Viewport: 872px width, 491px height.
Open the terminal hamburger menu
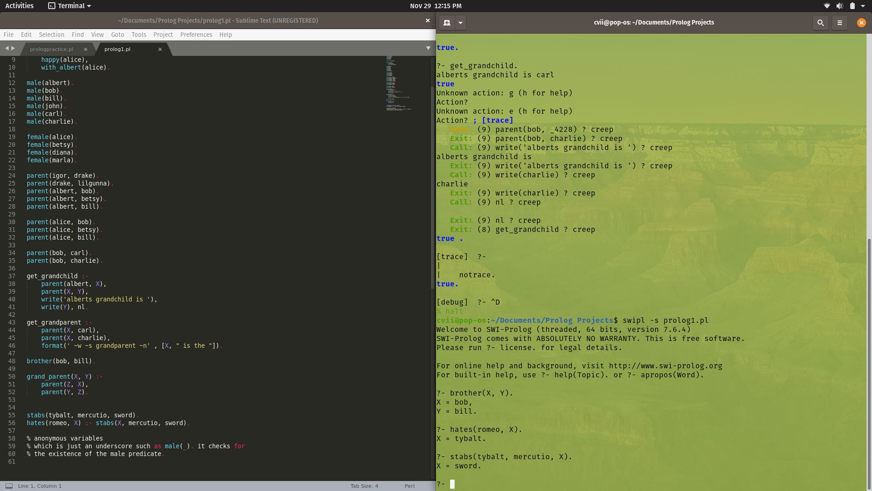coord(839,22)
